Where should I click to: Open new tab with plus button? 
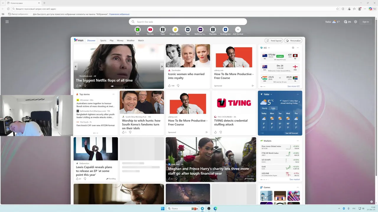click(x=44, y=3)
